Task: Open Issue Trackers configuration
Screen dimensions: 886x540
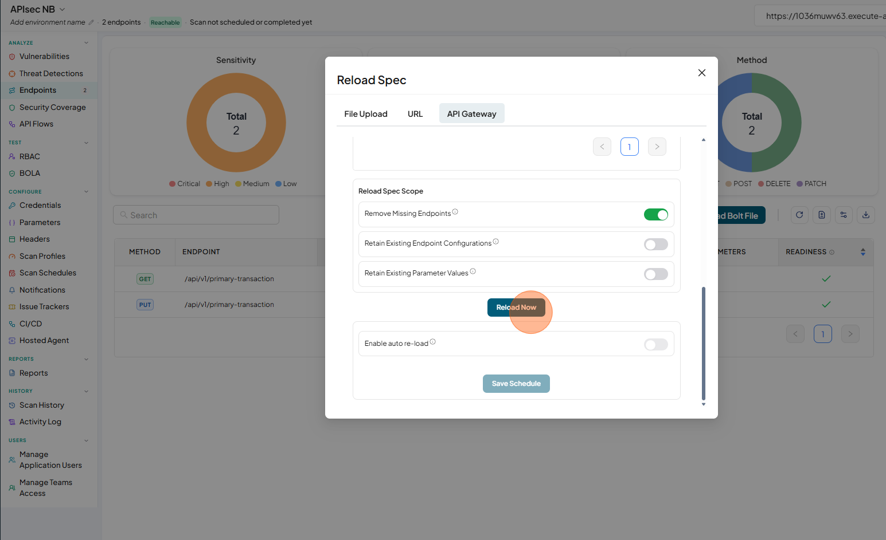Action: [44, 307]
